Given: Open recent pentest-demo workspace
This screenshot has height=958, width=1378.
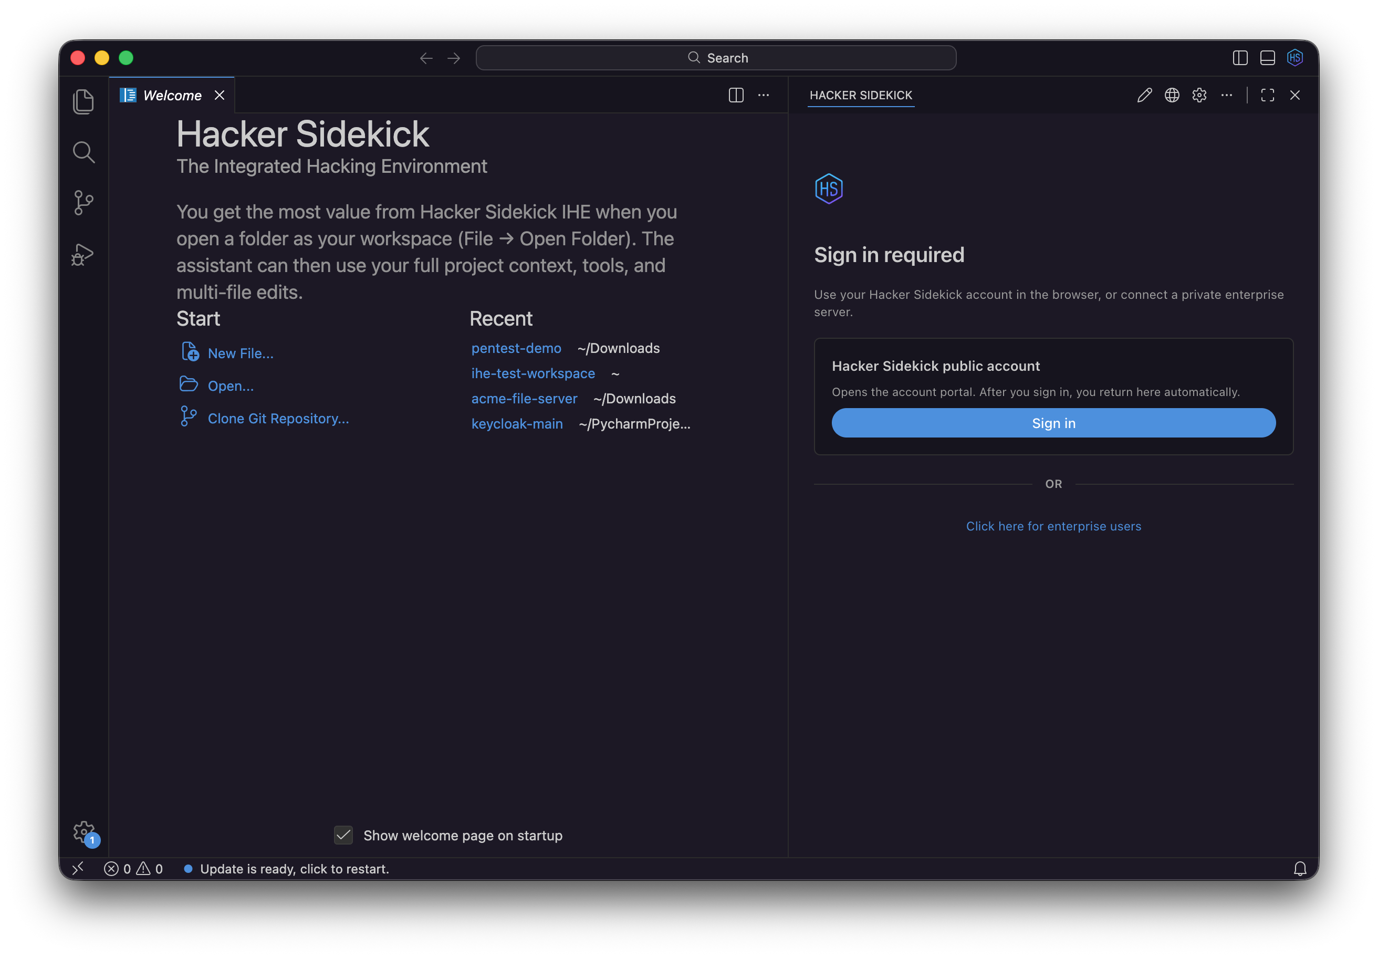Looking at the screenshot, I should pos(516,348).
